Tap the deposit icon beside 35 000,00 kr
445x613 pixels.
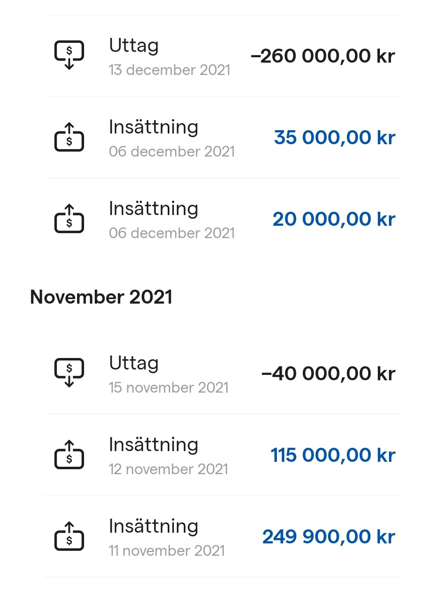[x=69, y=137]
